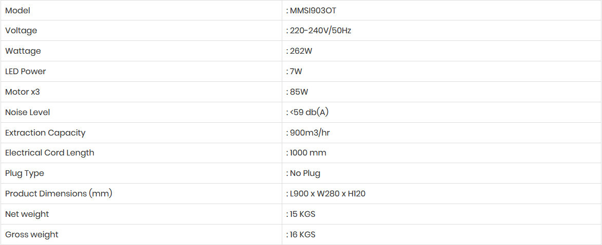Click the Voltage row label

pyautogui.click(x=21, y=31)
